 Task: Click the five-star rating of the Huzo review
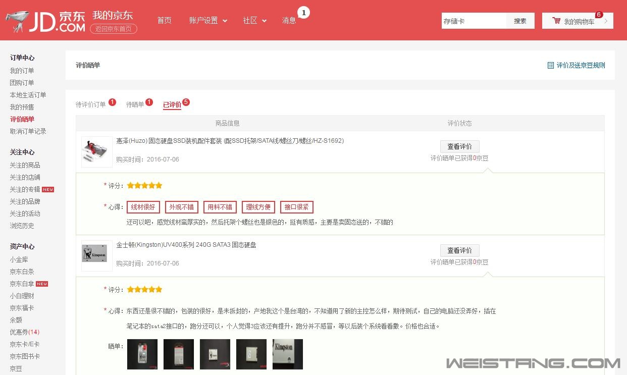[x=144, y=186]
